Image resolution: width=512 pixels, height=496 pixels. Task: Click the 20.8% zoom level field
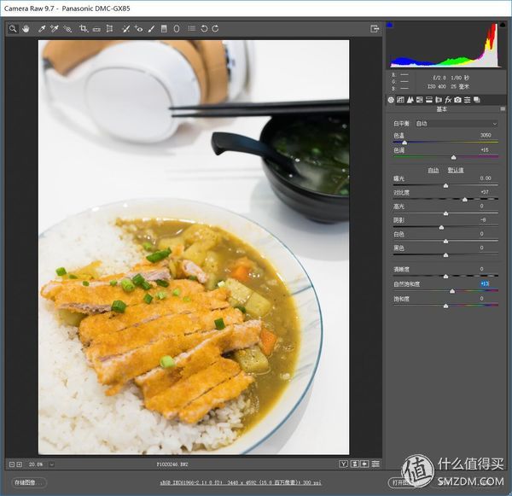[x=36, y=464]
